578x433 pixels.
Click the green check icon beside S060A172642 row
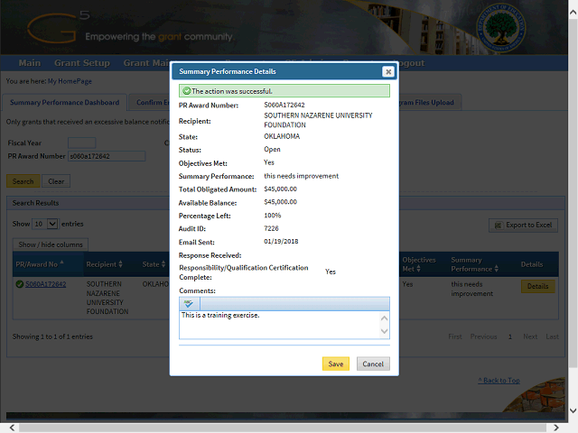pyautogui.click(x=20, y=284)
